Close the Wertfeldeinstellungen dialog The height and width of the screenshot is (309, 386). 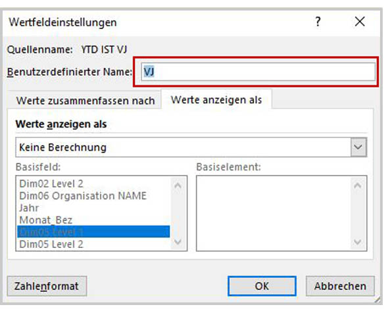pyautogui.click(x=360, y=22)
